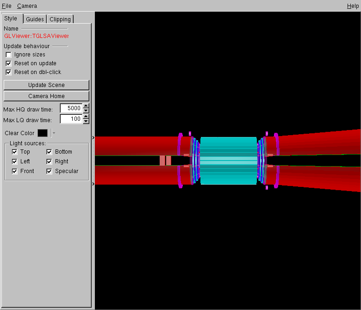Switch to the Clipping tab
This screenshot has height=310, width=361.
coord(60,19)
